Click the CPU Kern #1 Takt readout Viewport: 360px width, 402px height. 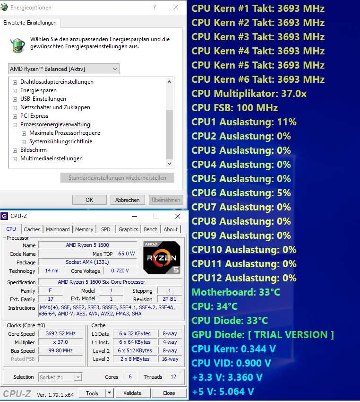(258, 9)
